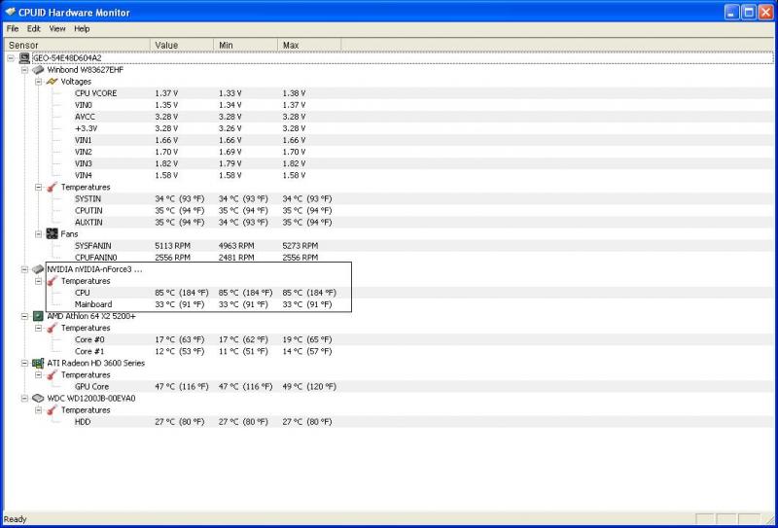778x528 pixels.
Task: Click the CPU icon beside AMD Athlon
Action: 38,316
